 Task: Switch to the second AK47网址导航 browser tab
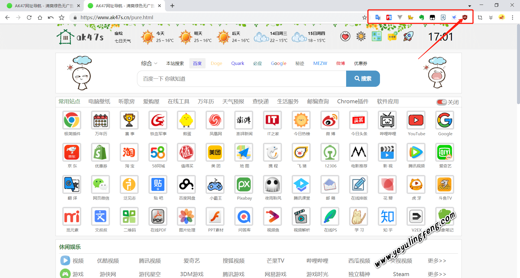click(124, 6)
